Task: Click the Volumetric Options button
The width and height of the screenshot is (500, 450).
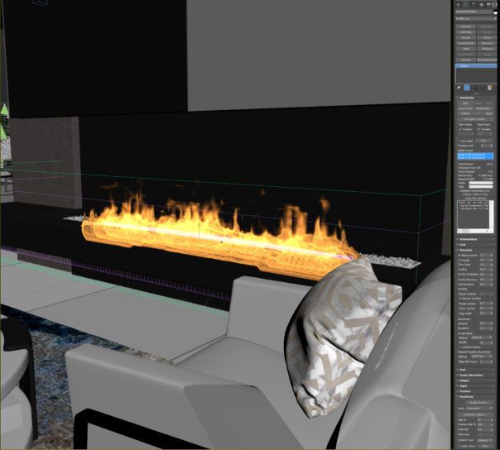Action: [x=475, y=414]
